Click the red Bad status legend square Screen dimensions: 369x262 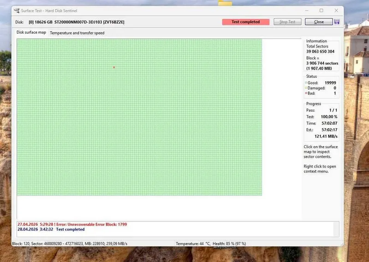pos(306,93)
